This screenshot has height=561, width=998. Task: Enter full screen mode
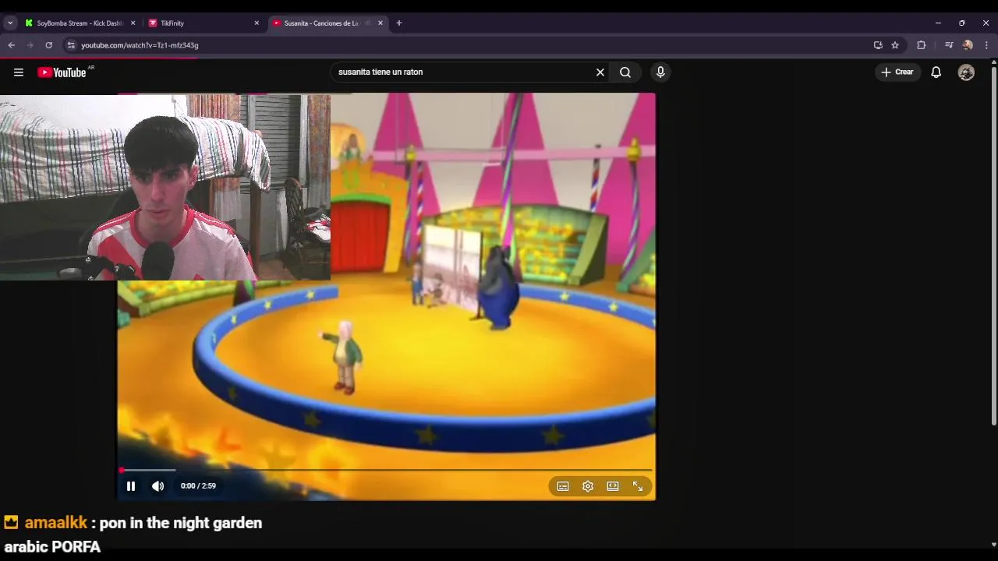pyautogui.click(x=638, y=486)
